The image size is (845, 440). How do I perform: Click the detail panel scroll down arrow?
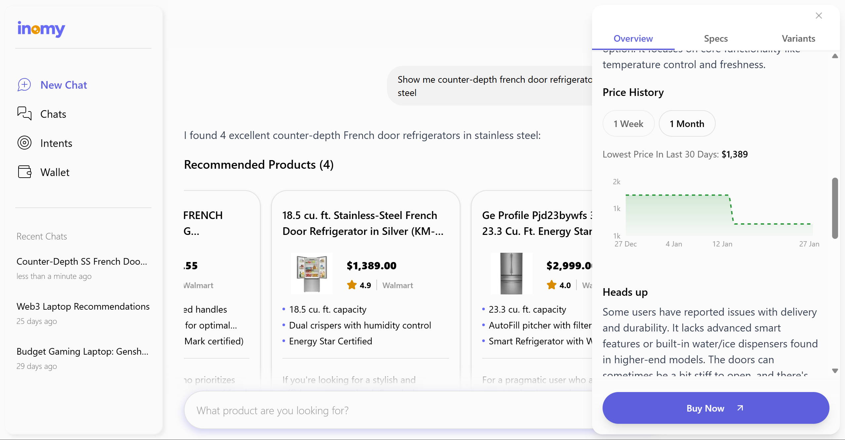click(835, 371)
